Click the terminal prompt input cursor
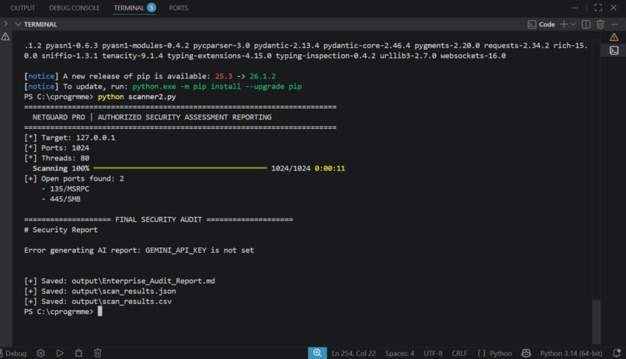 pos(100,311)
